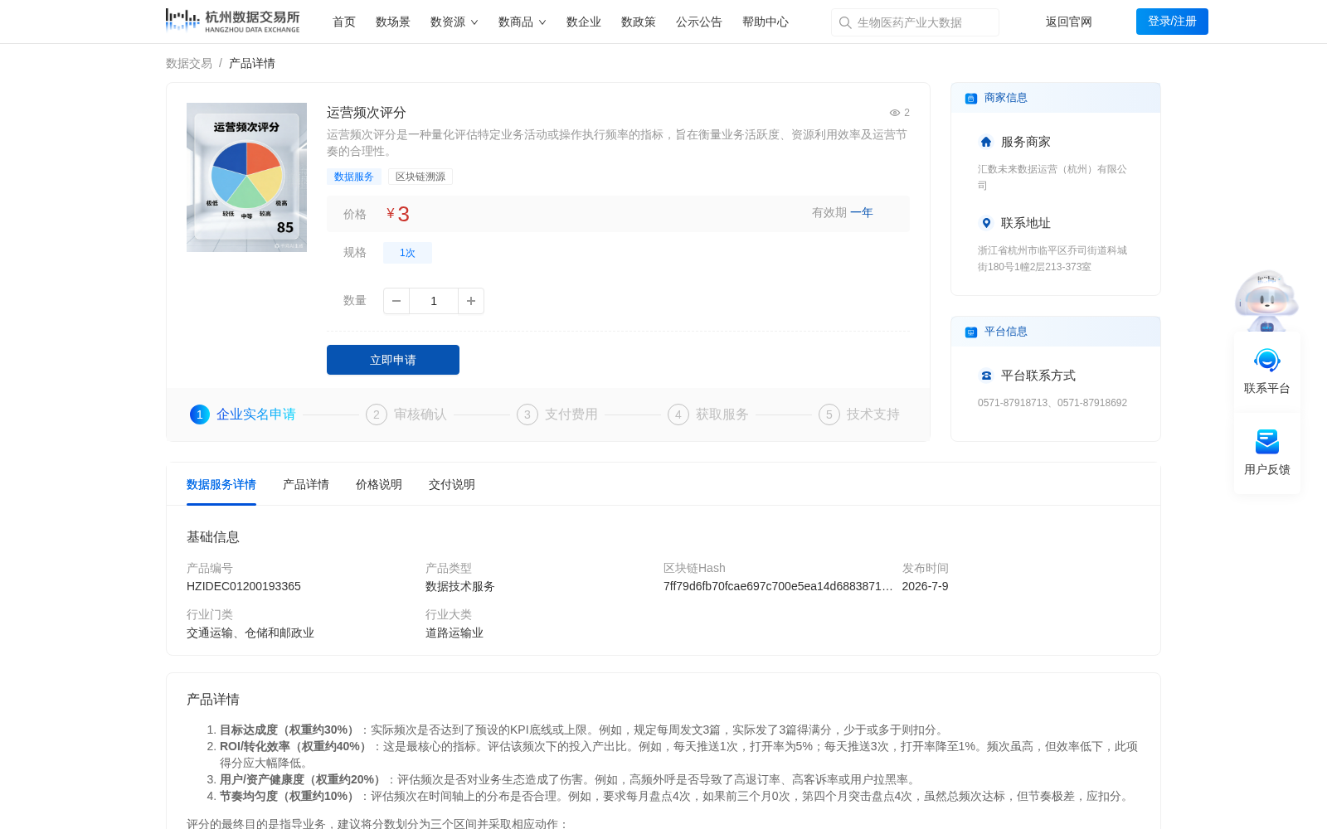Click step 3 circle 支付费用
The width and height of the screenshot is (1327, 829).
[x=527, y=414]
